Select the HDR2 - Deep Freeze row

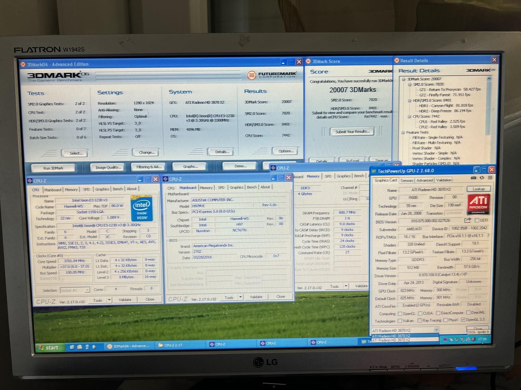click(x=445, y=111)
